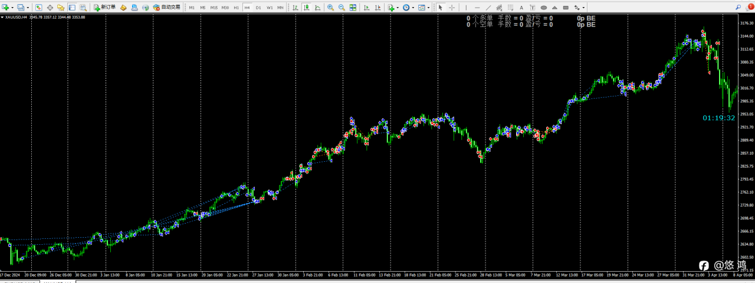Select the equidistant channel tool

tap(499, 8)
